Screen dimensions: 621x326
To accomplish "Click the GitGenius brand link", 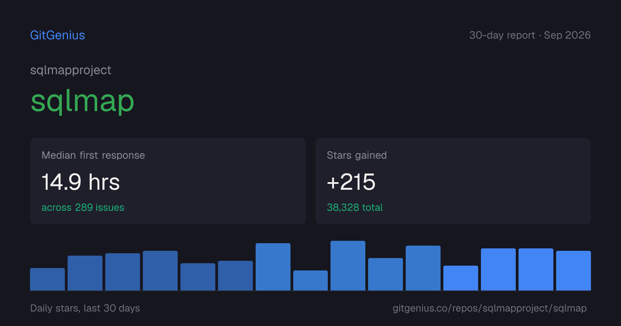I will point(58,35).
